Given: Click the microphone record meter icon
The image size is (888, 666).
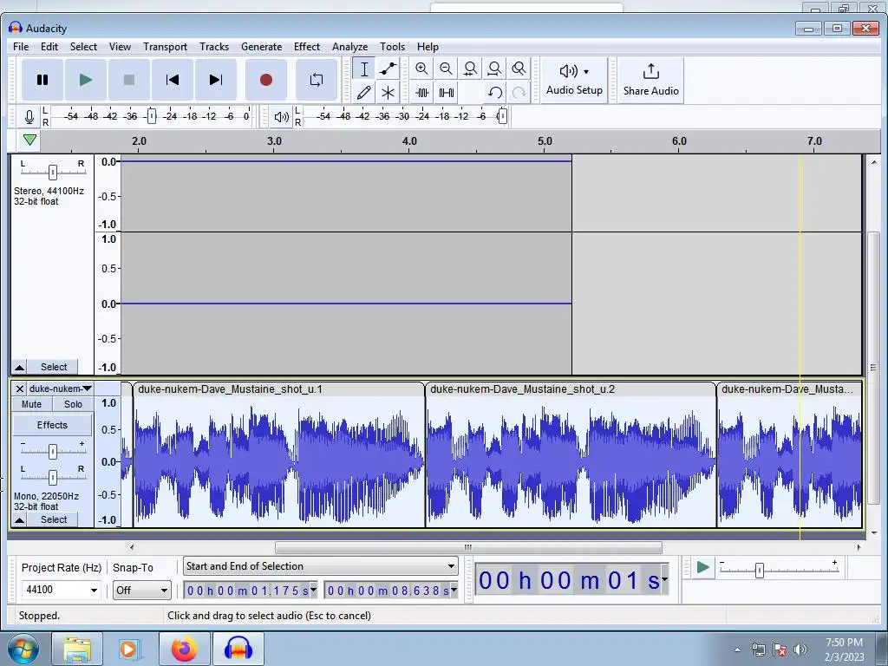Looking at the screenshot, I should click(29, 117).
